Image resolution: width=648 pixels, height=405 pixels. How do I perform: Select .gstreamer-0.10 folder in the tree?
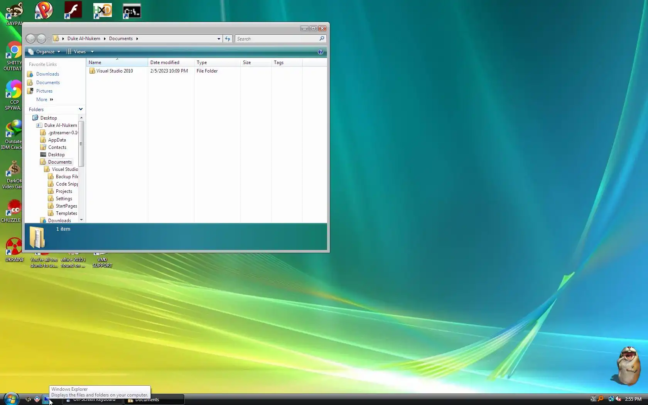[63, 133]
